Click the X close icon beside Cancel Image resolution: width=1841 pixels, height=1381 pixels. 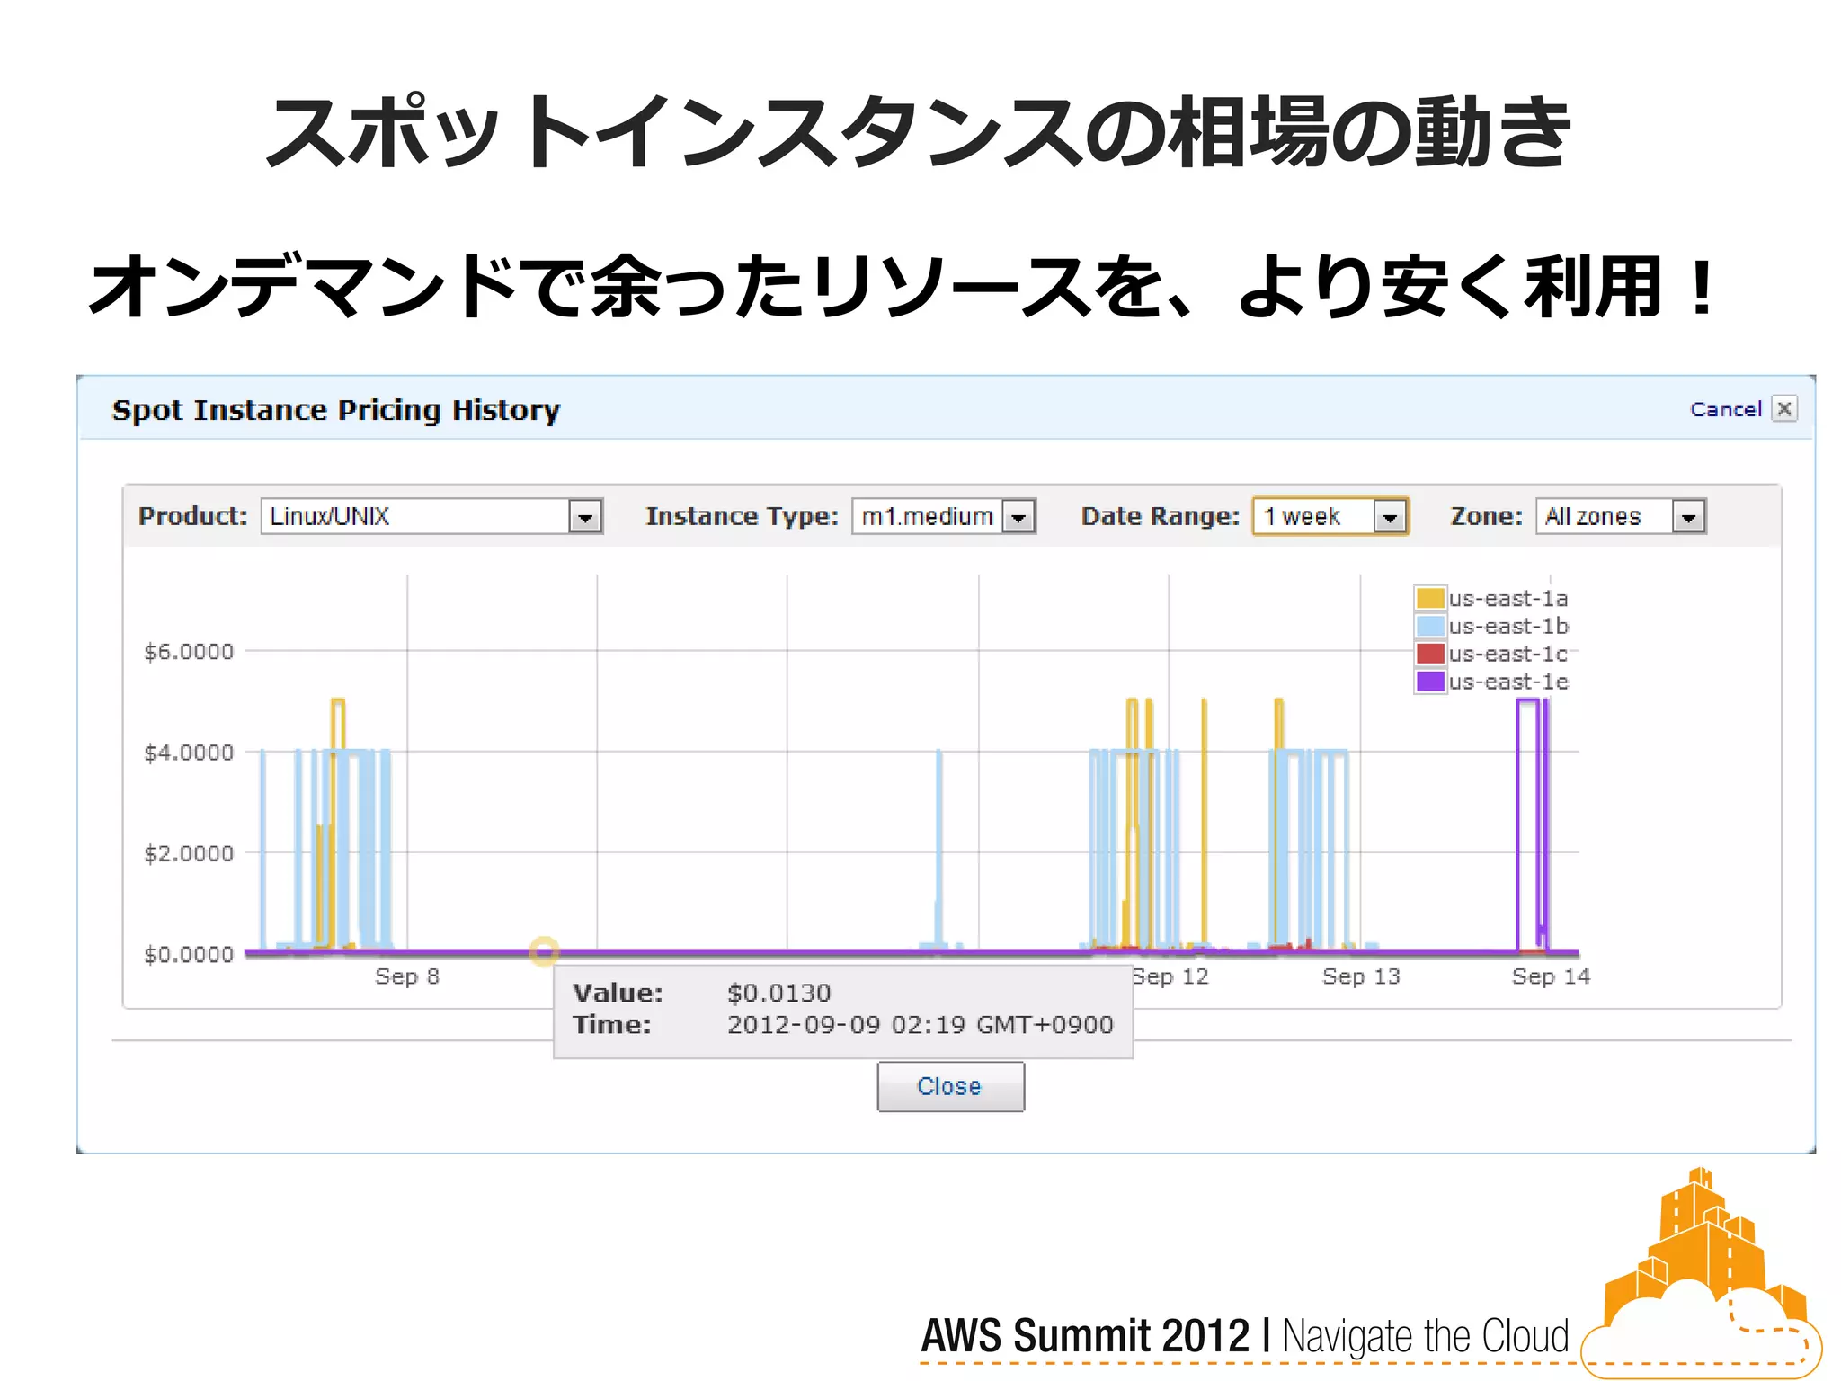tap(1784, 409)
